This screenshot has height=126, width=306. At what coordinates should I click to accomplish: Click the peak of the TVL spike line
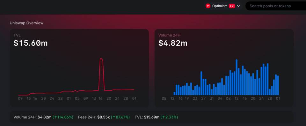[x=101, y=59]
